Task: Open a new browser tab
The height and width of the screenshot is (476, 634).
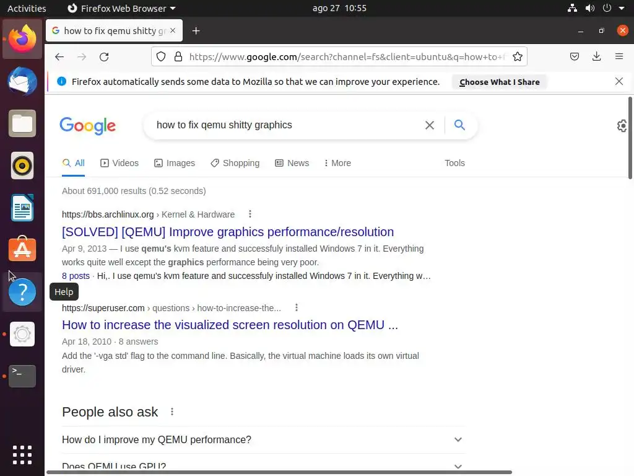Action: [196, 31]
